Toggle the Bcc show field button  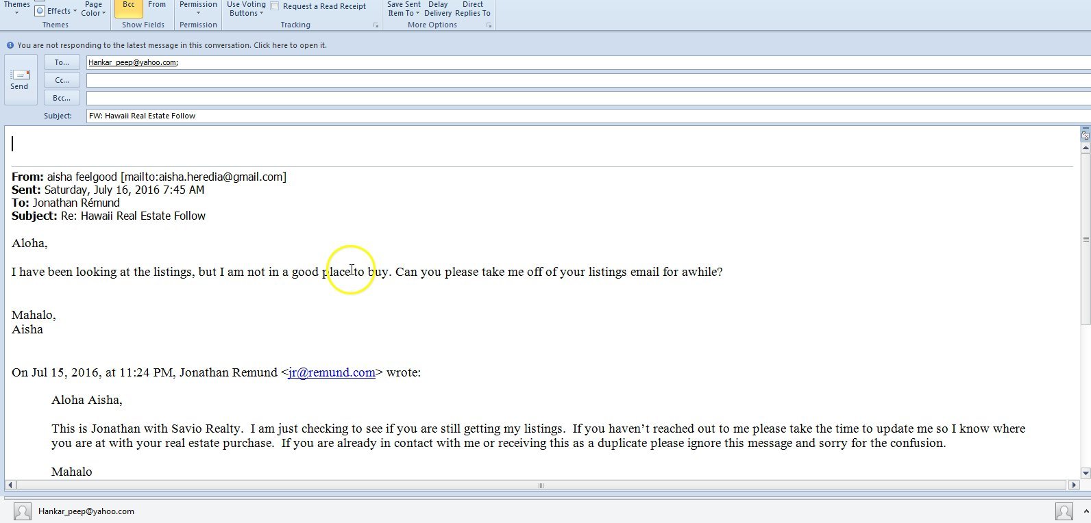pyautogui.click(x=129, y=8)
